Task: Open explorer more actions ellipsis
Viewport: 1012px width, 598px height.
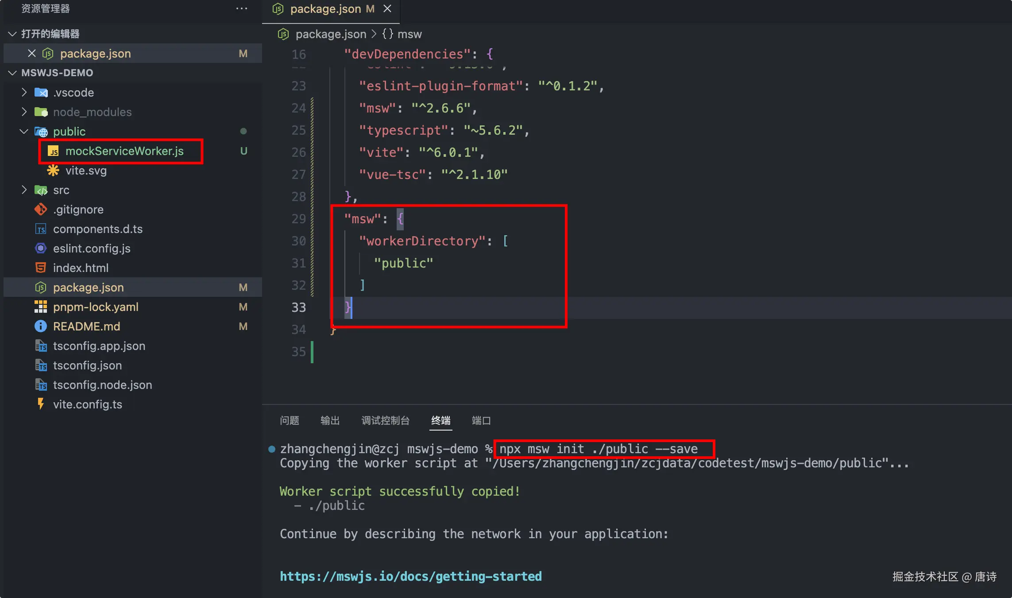Action: (x=242, y=9)
